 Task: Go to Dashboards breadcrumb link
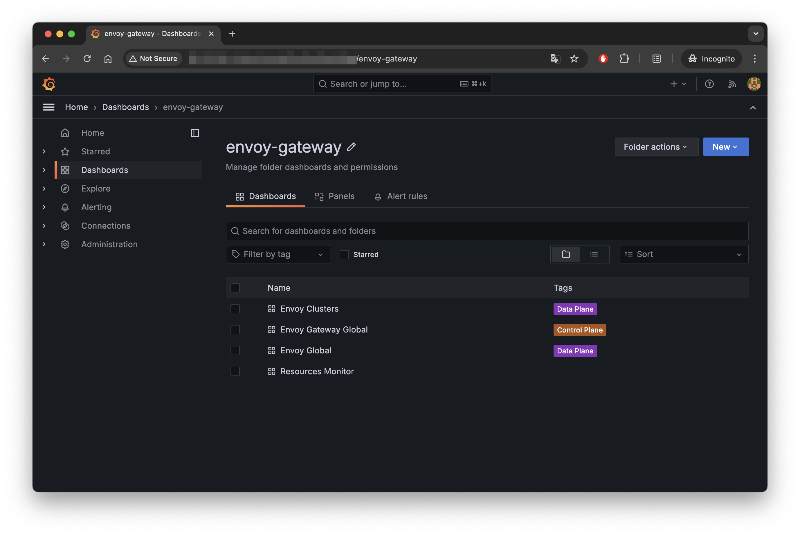(x=126, y=107)
